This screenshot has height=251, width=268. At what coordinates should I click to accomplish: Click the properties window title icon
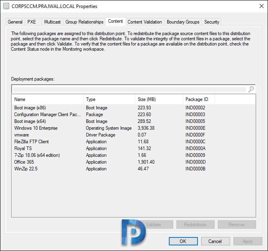(6, 6)
